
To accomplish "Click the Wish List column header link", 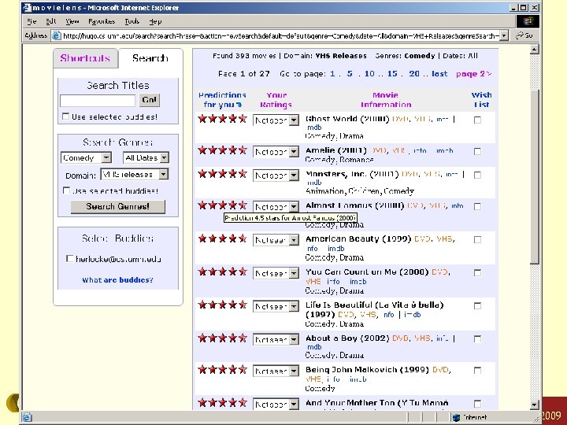I will tap(481, 100).
